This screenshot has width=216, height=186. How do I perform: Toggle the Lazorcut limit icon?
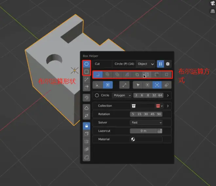point(160,131)
